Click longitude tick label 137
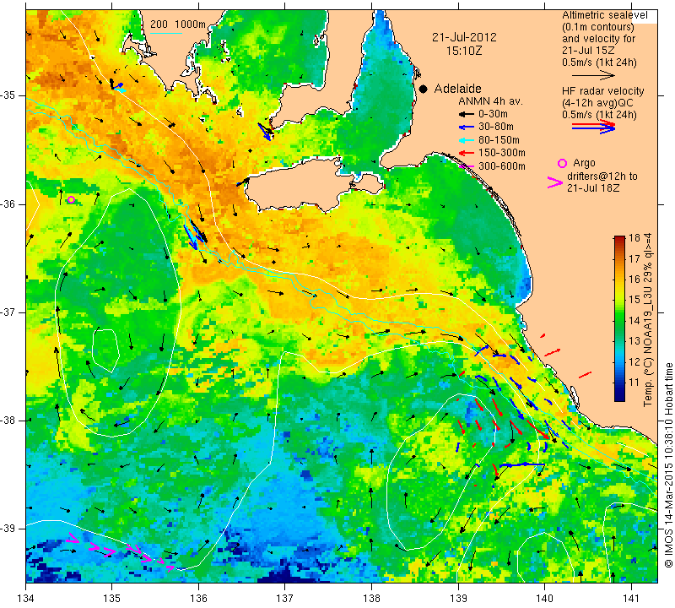 click(284, 599)
